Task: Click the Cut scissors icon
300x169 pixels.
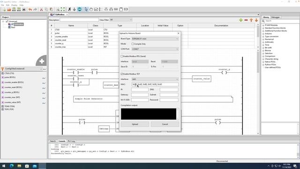Action: click(x=41, y=9)
